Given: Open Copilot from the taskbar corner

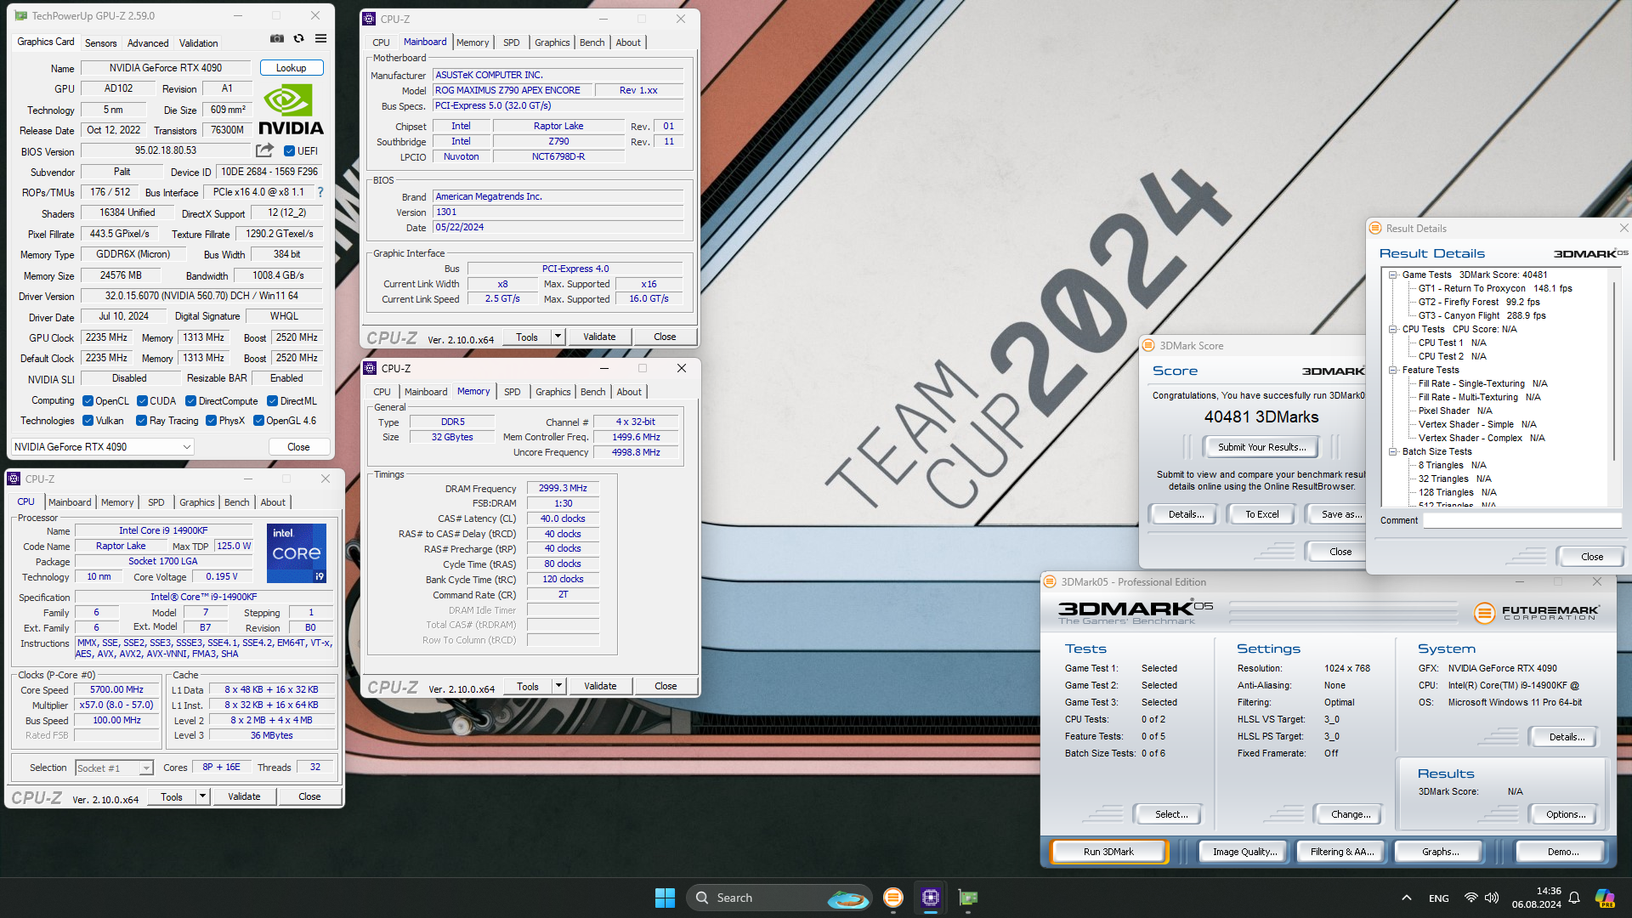Looking at the screenshot, I should coord(1604,898).
